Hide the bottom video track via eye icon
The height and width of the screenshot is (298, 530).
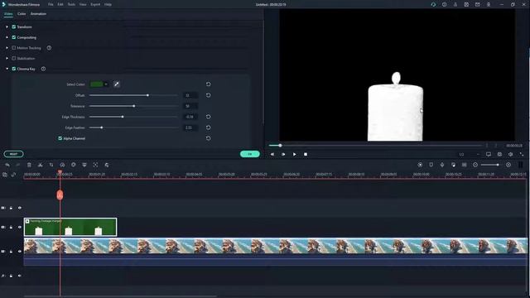coord(20,252)
